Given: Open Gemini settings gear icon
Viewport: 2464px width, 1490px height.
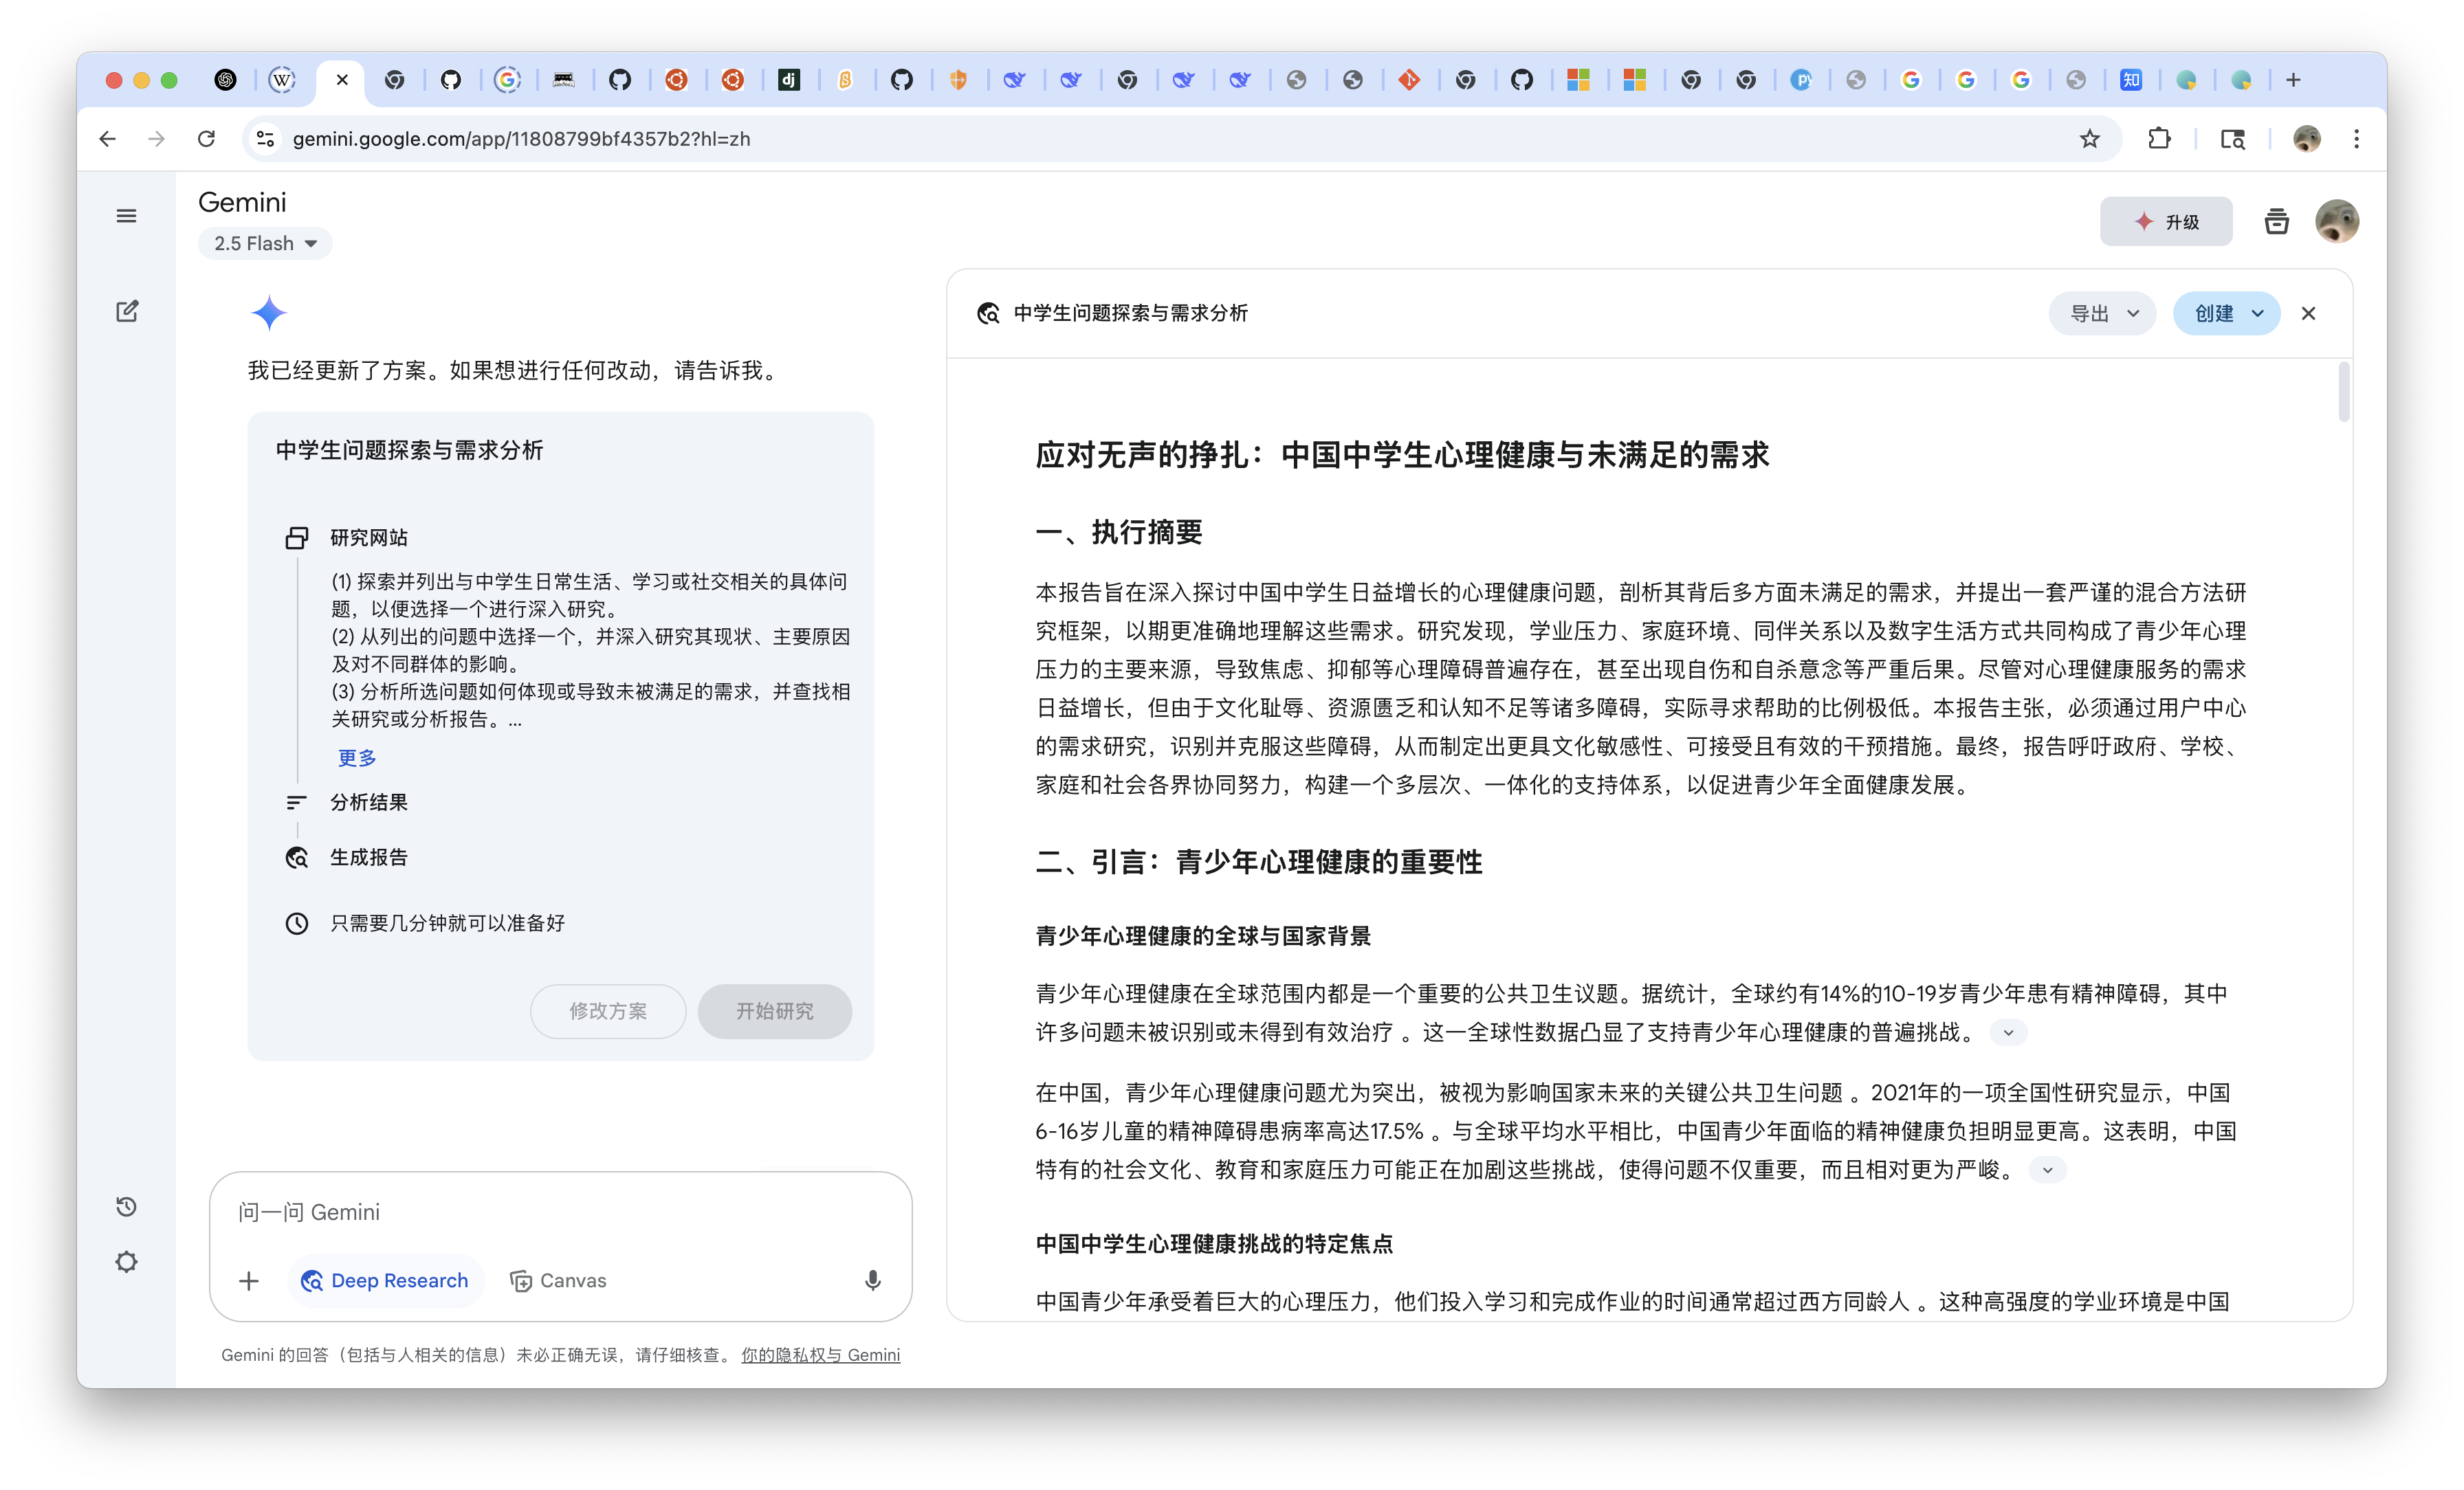Looking at the screenshot, I should (x=126, y=1262).
